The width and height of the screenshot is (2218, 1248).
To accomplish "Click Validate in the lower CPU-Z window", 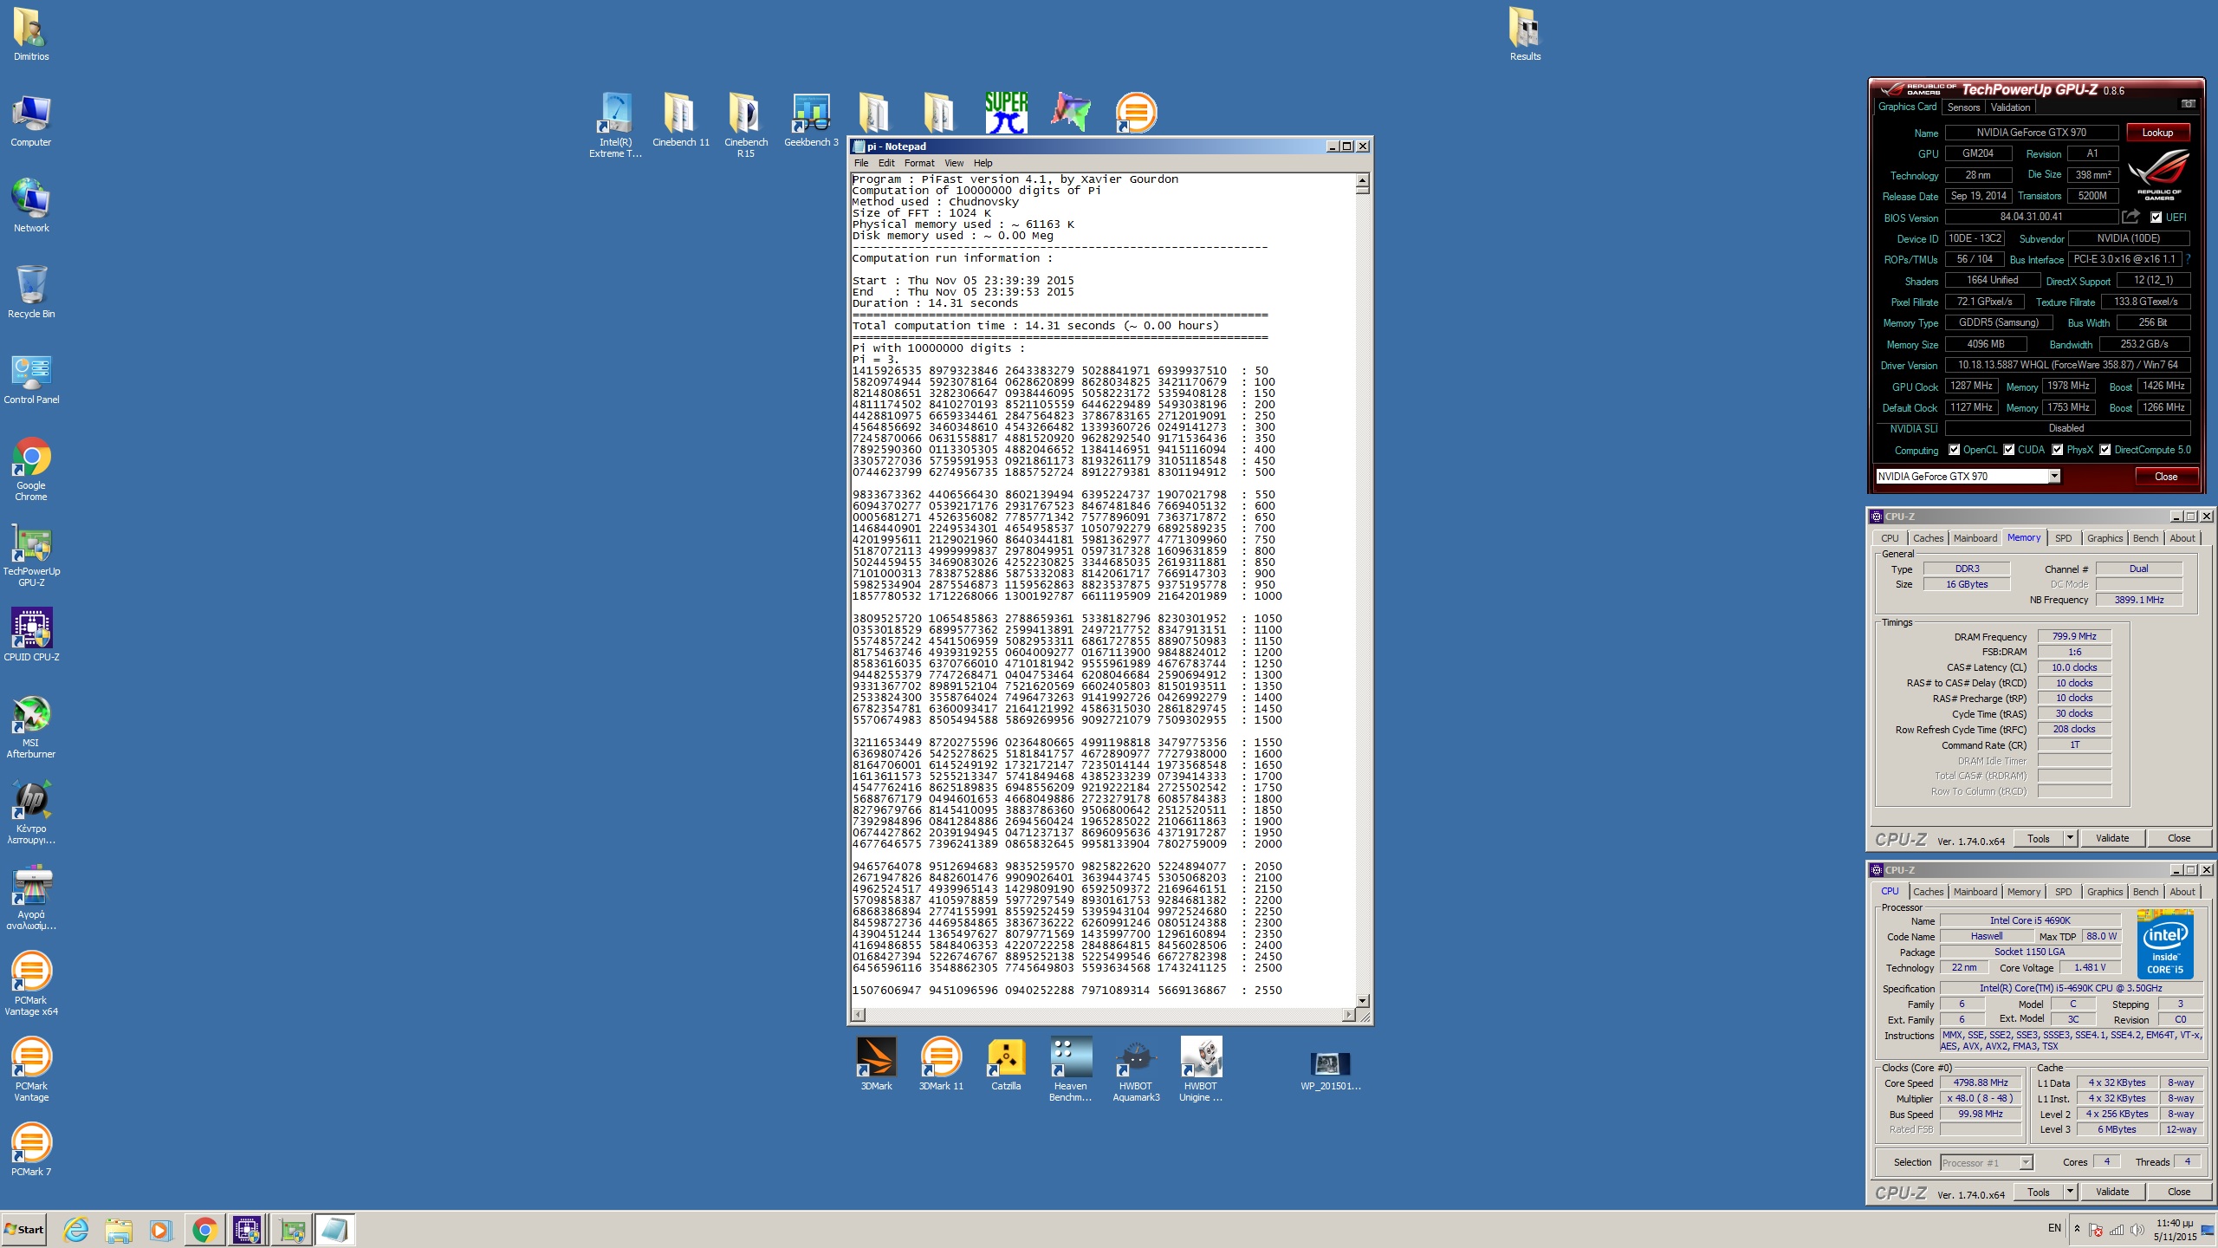I will (2111, 1192).
